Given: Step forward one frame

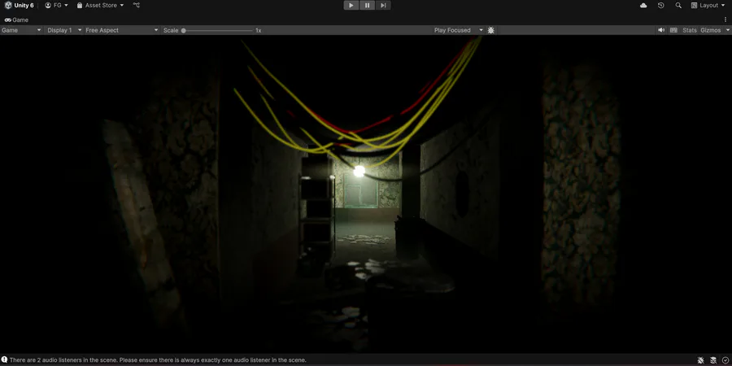Looking at the screenshot, I should click(383, 5).
